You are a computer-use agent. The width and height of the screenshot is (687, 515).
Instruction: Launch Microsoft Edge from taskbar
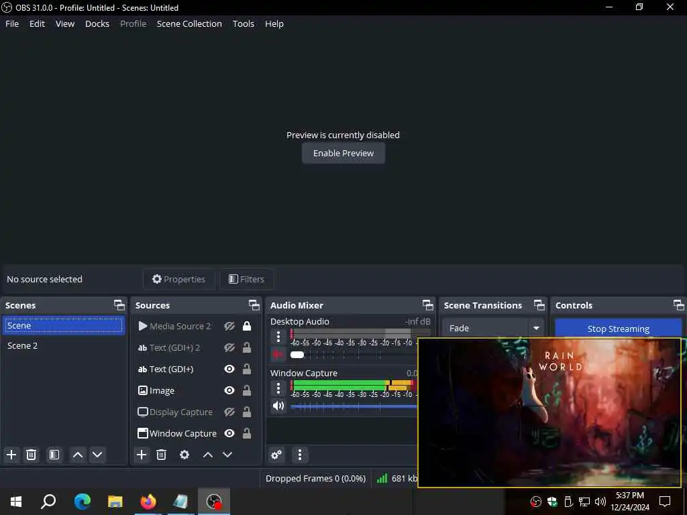tap(83, 502)
